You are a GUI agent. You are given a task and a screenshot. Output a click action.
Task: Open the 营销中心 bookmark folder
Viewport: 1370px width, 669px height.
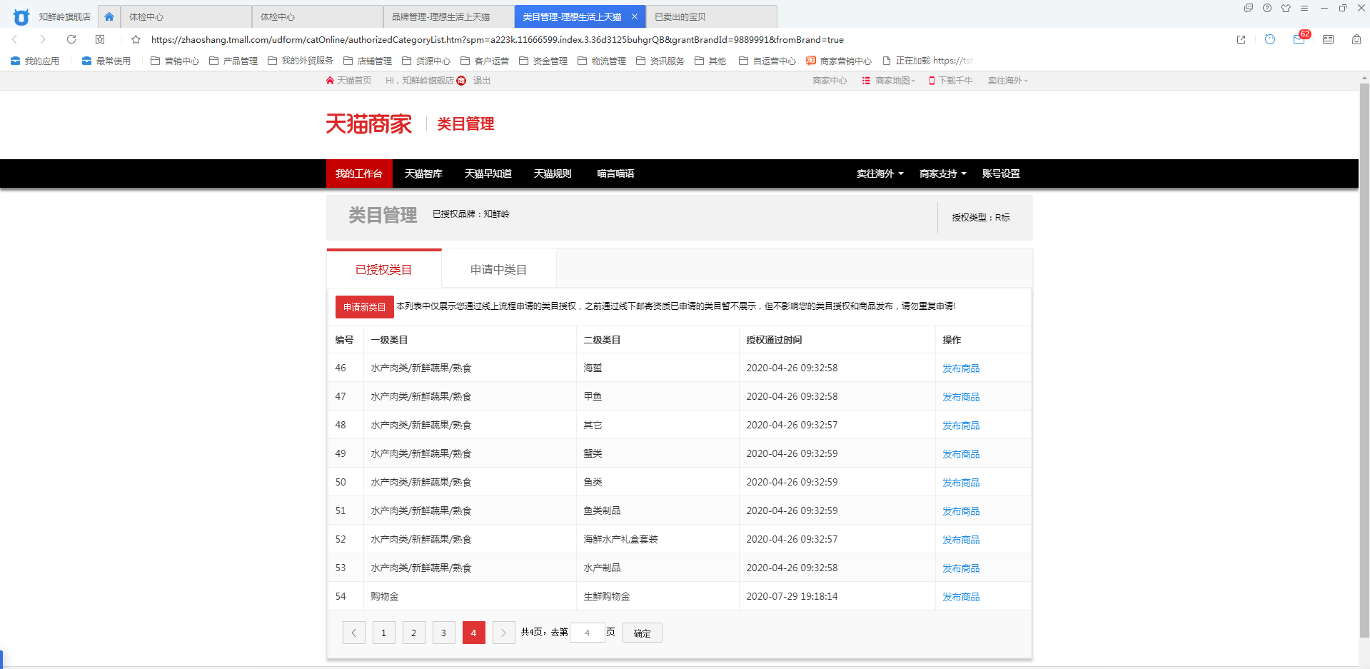[175, 61]
